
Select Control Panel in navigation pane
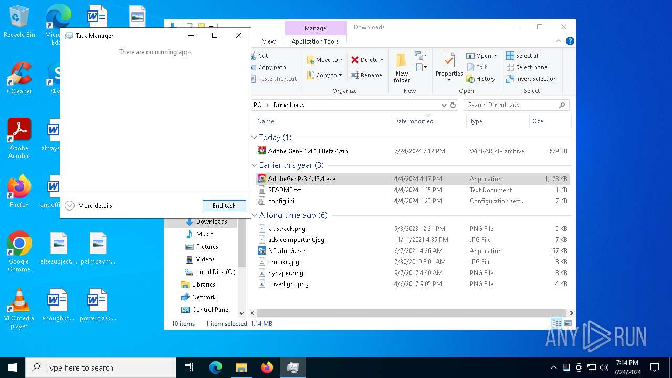pyautogui.click(x=206, y=310)
